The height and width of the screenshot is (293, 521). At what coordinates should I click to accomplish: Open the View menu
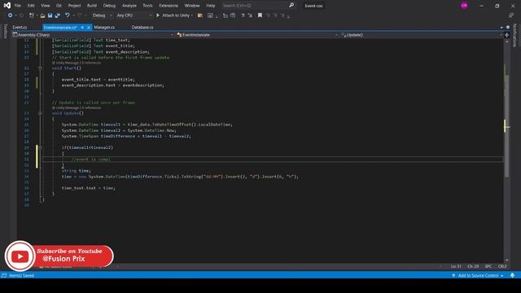(x=46, y=6)
